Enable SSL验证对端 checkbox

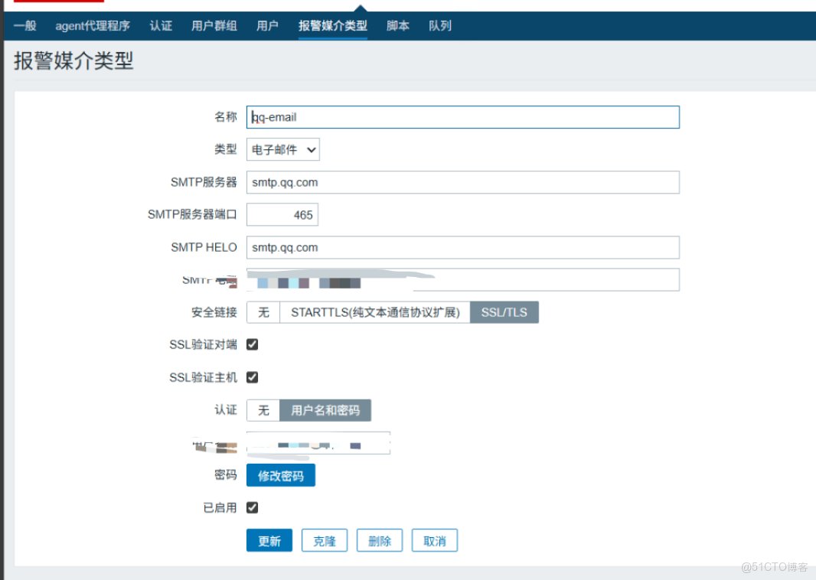[252, 344]
